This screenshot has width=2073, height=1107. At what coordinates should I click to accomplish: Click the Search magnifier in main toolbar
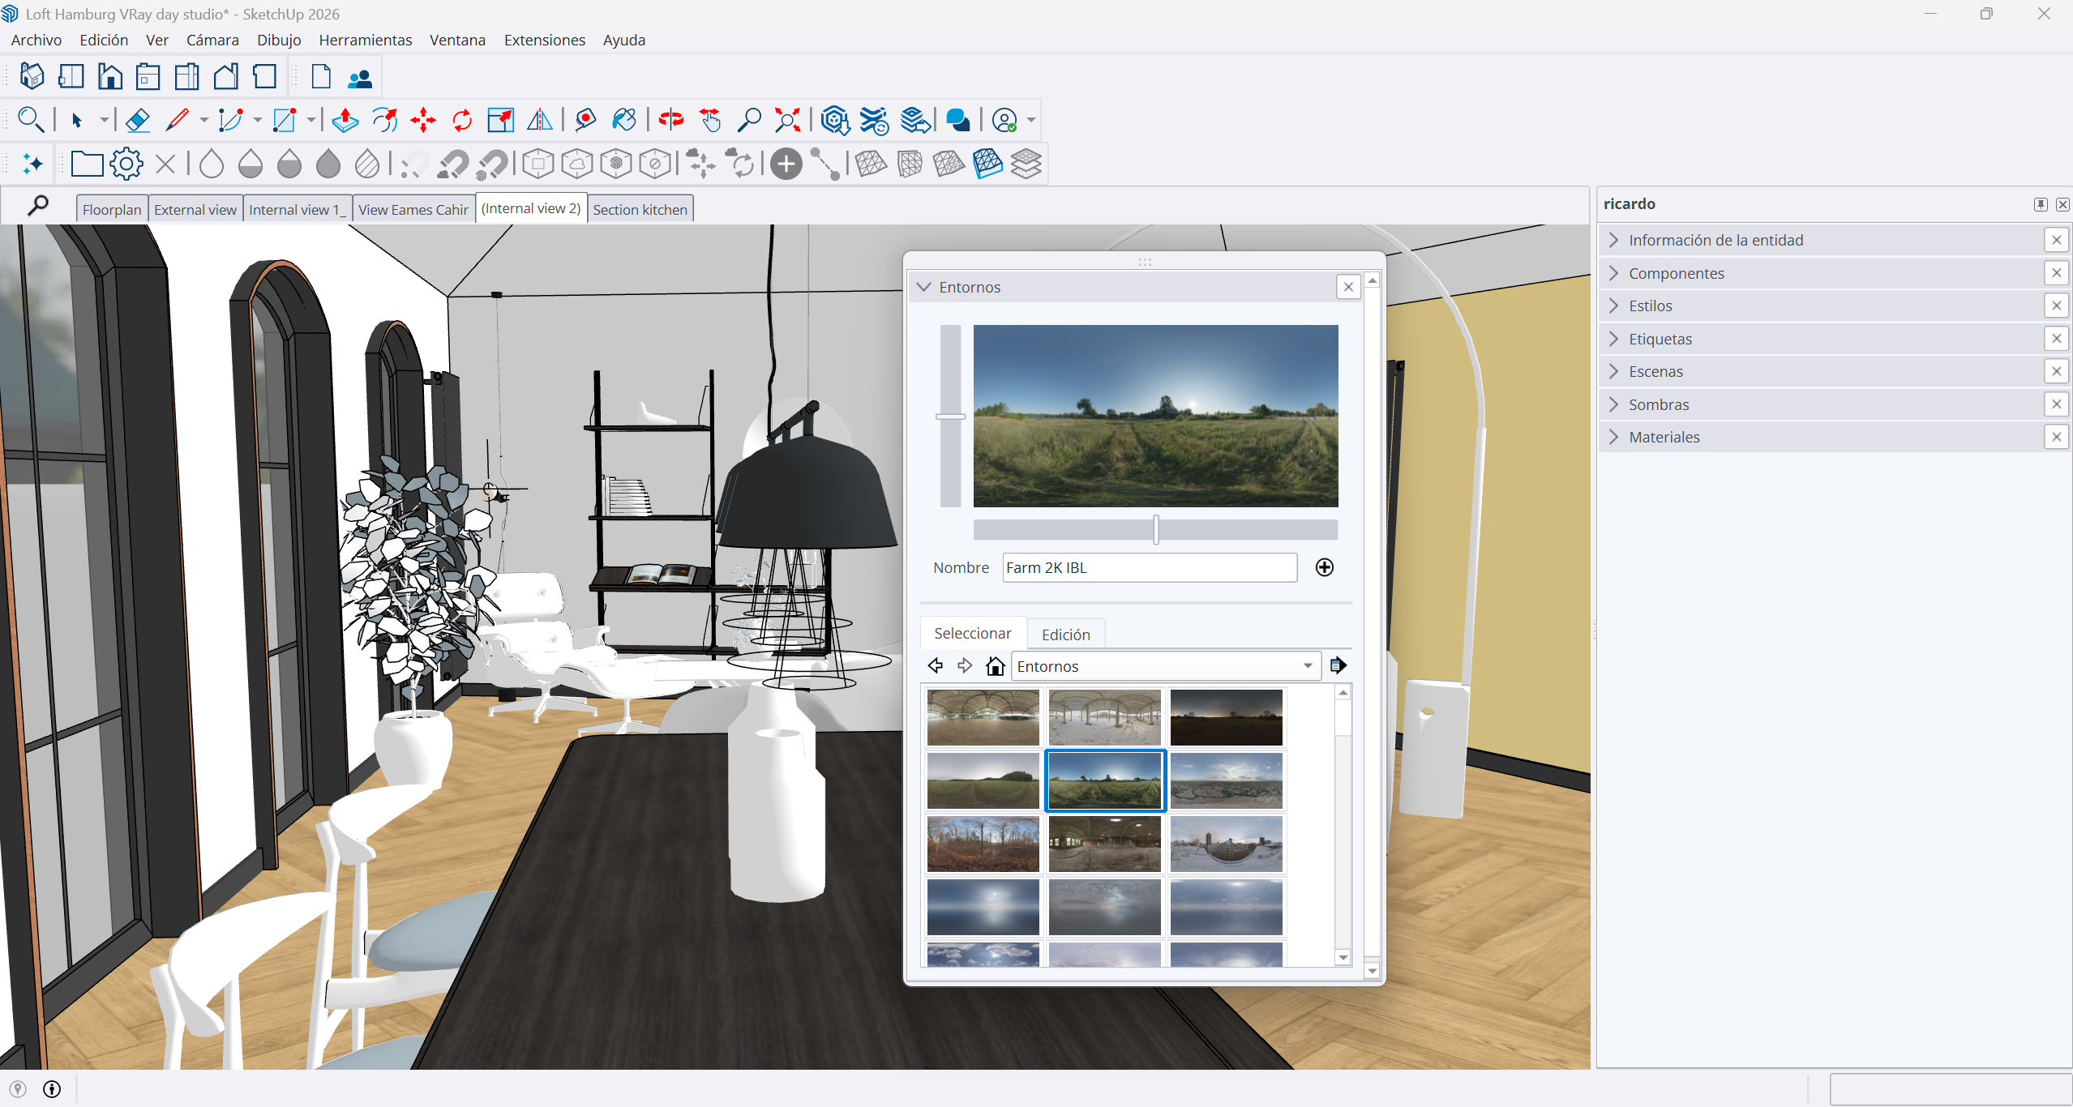tap(31, 120)
